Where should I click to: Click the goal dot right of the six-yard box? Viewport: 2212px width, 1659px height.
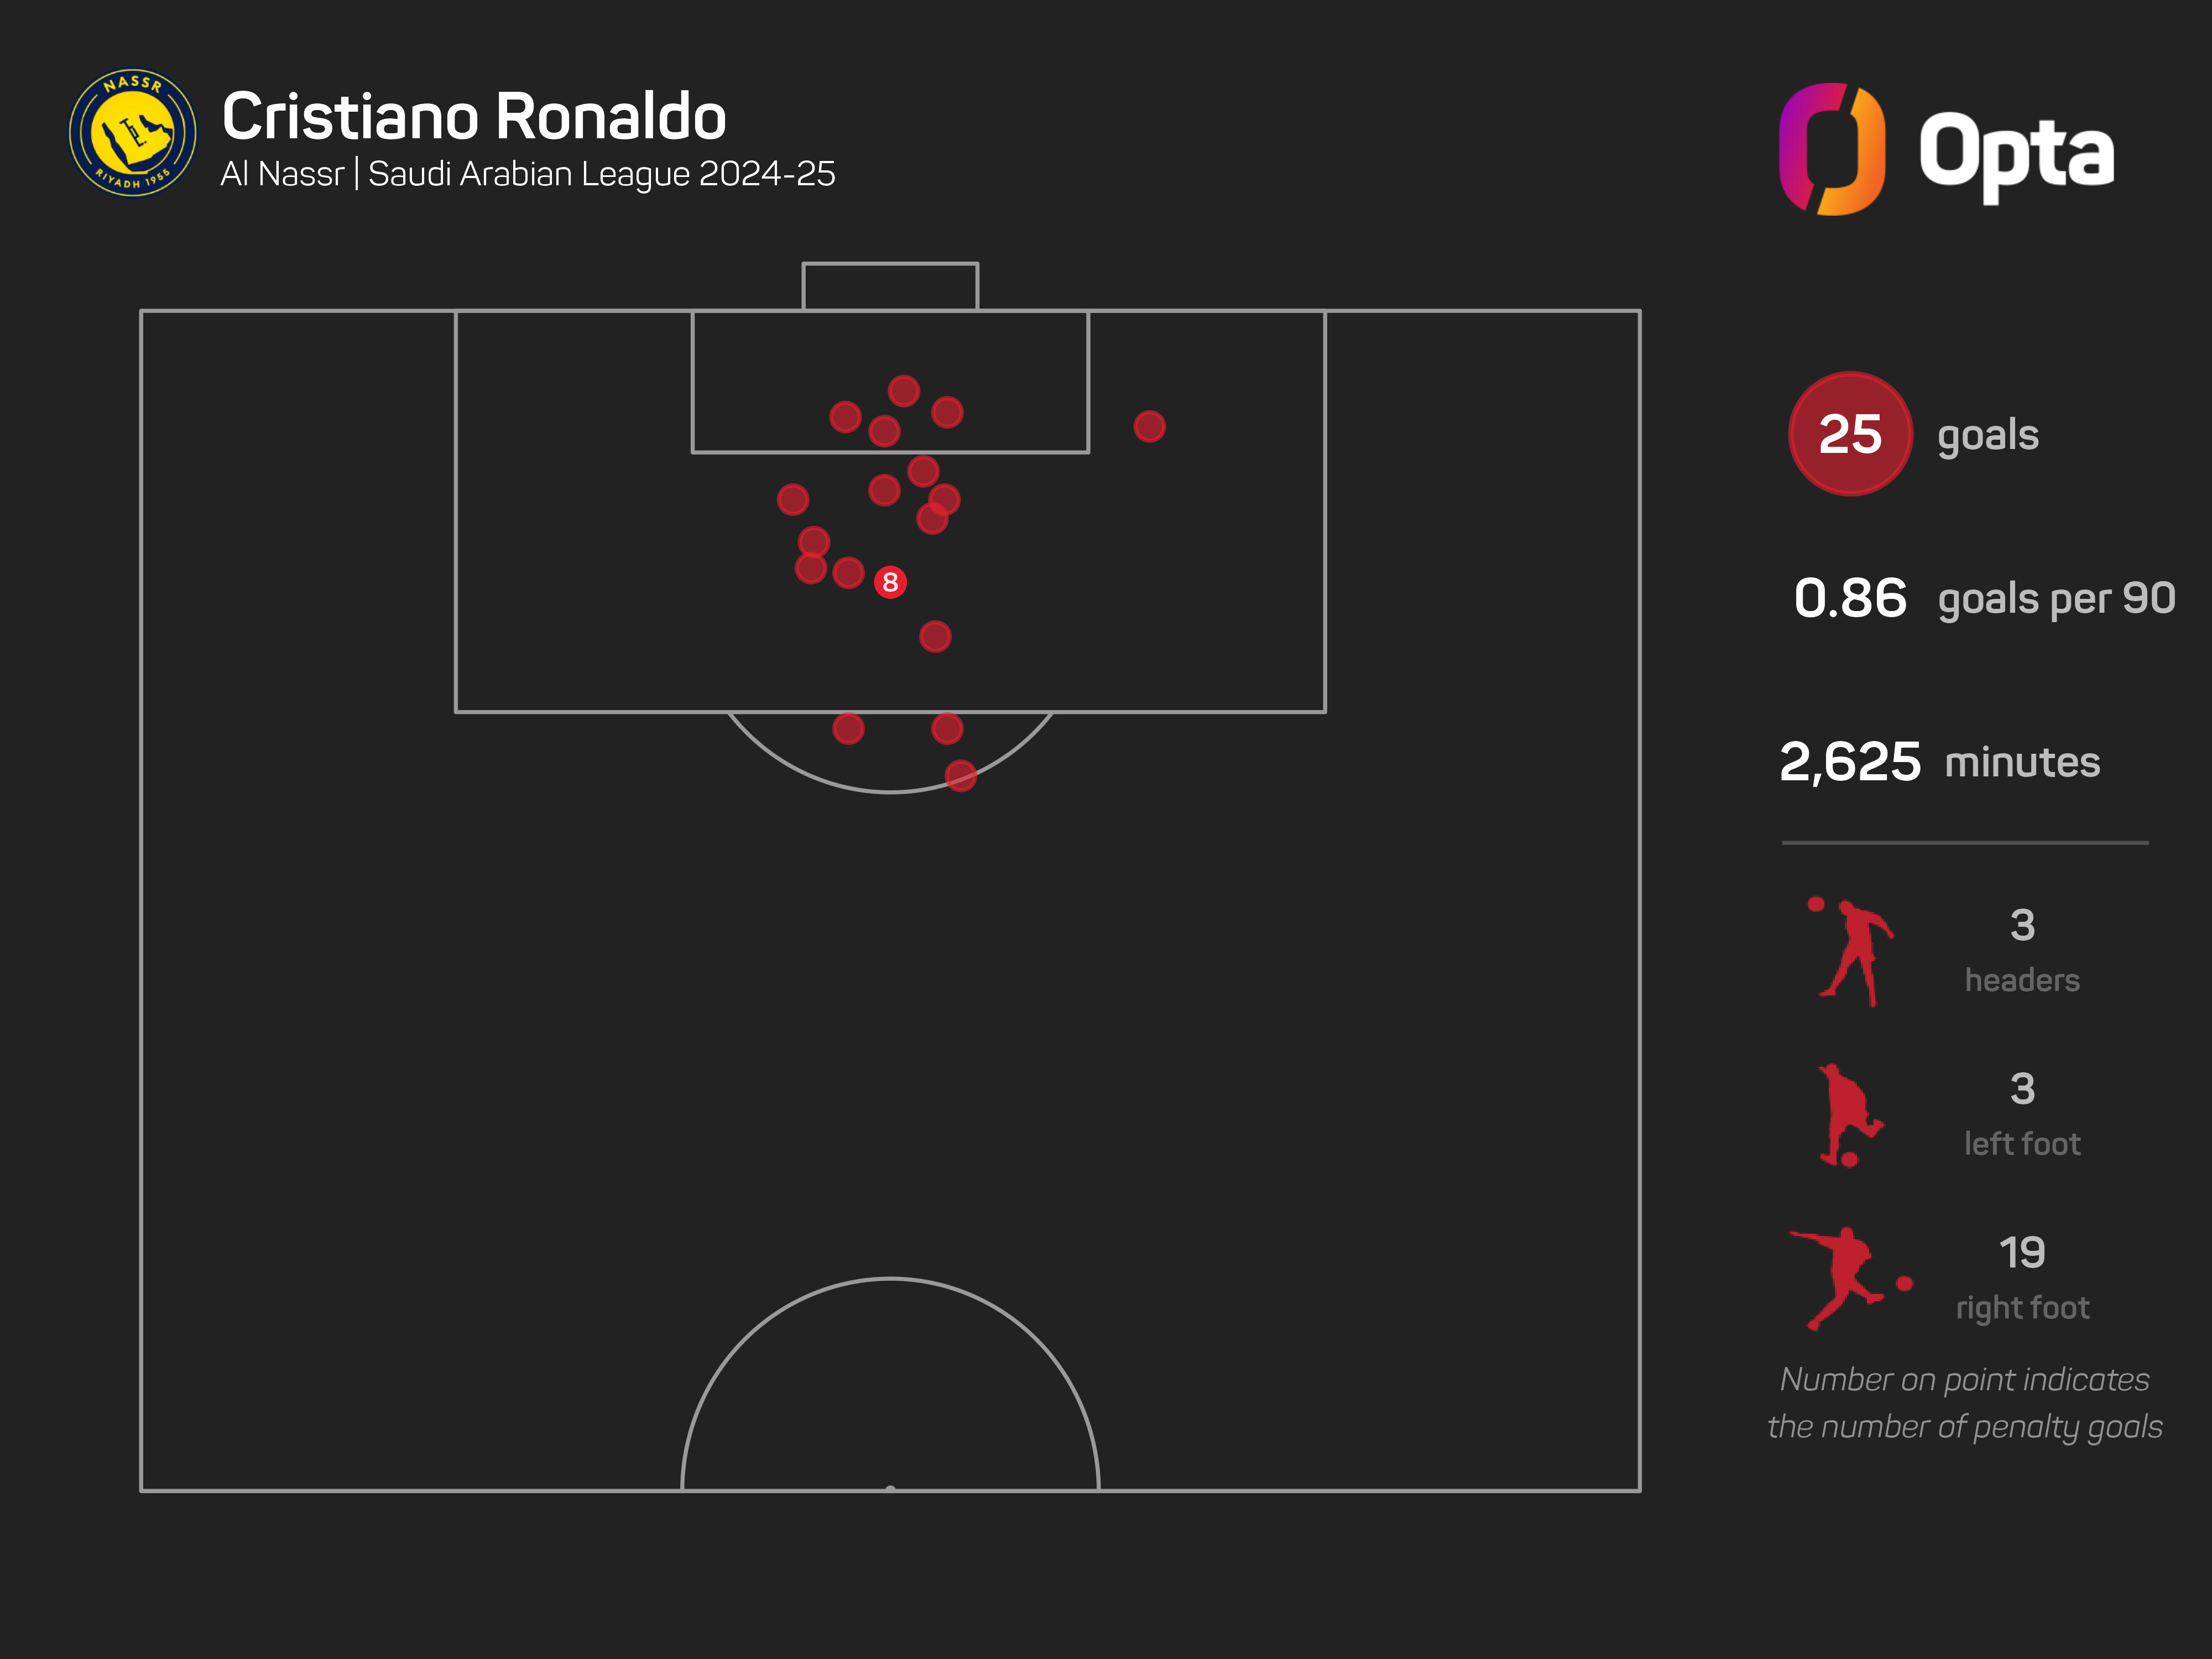click(x=1149, y=427)
